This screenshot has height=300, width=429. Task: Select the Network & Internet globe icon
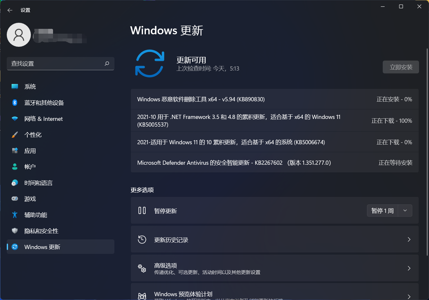pos(14,119)
